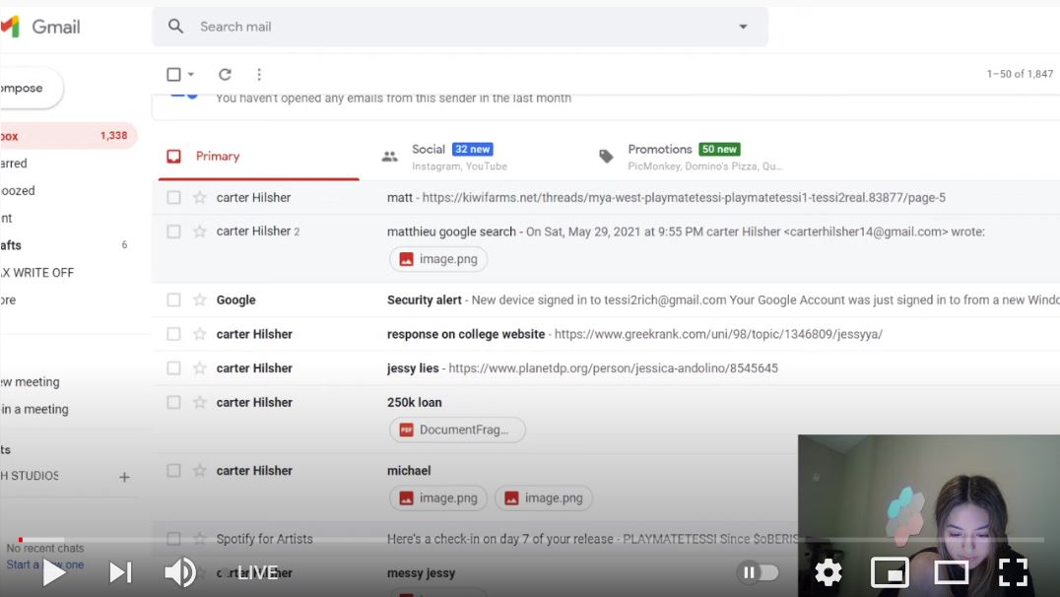Image resolution: width=1060 pixels, height=597 pixels.
Task: Open the search options dropdown arrow
Action: [743, 27]
